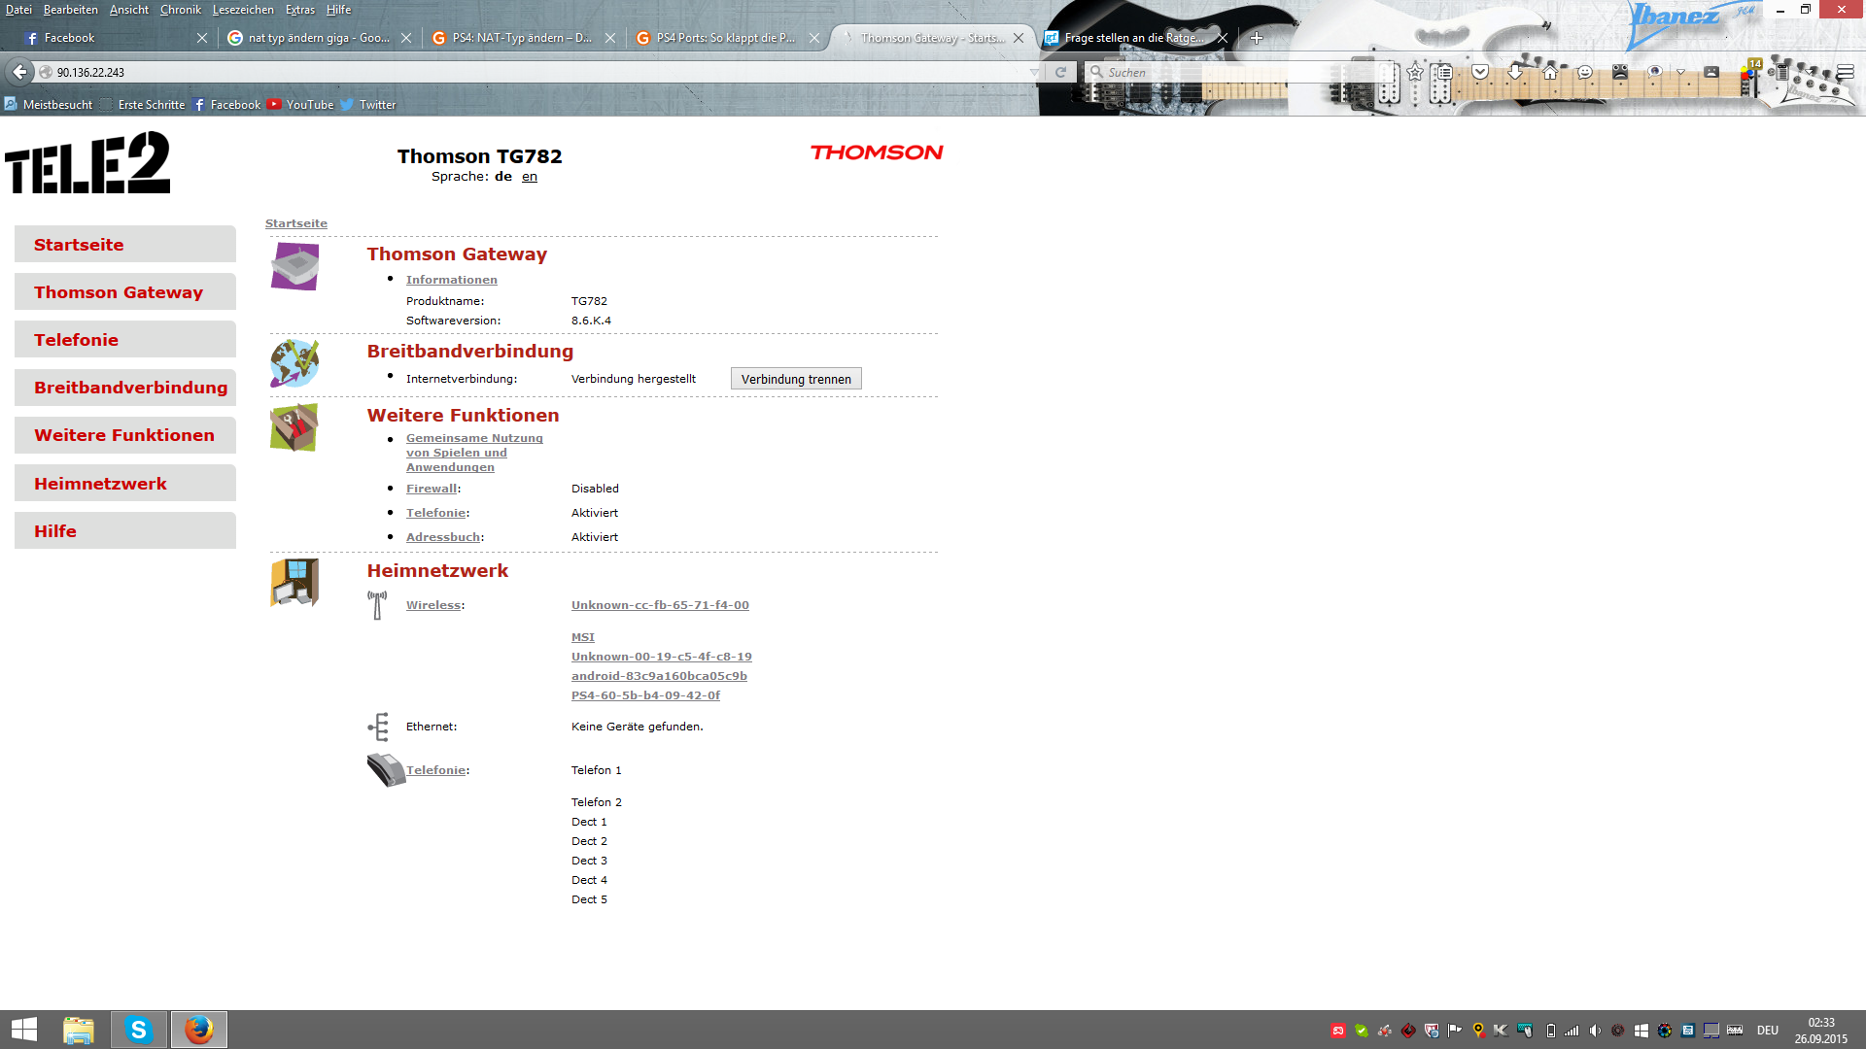Open Breitbandverbindung in the sidebar
The height and width of the screenshot is (1049, 1866).
[125, 388]
